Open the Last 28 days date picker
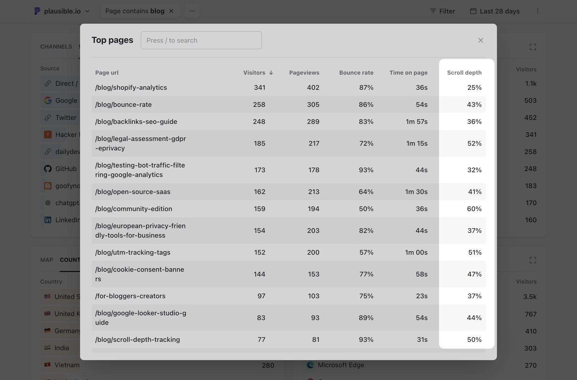The width and height of the screenshot is (577, 380). 495,11
